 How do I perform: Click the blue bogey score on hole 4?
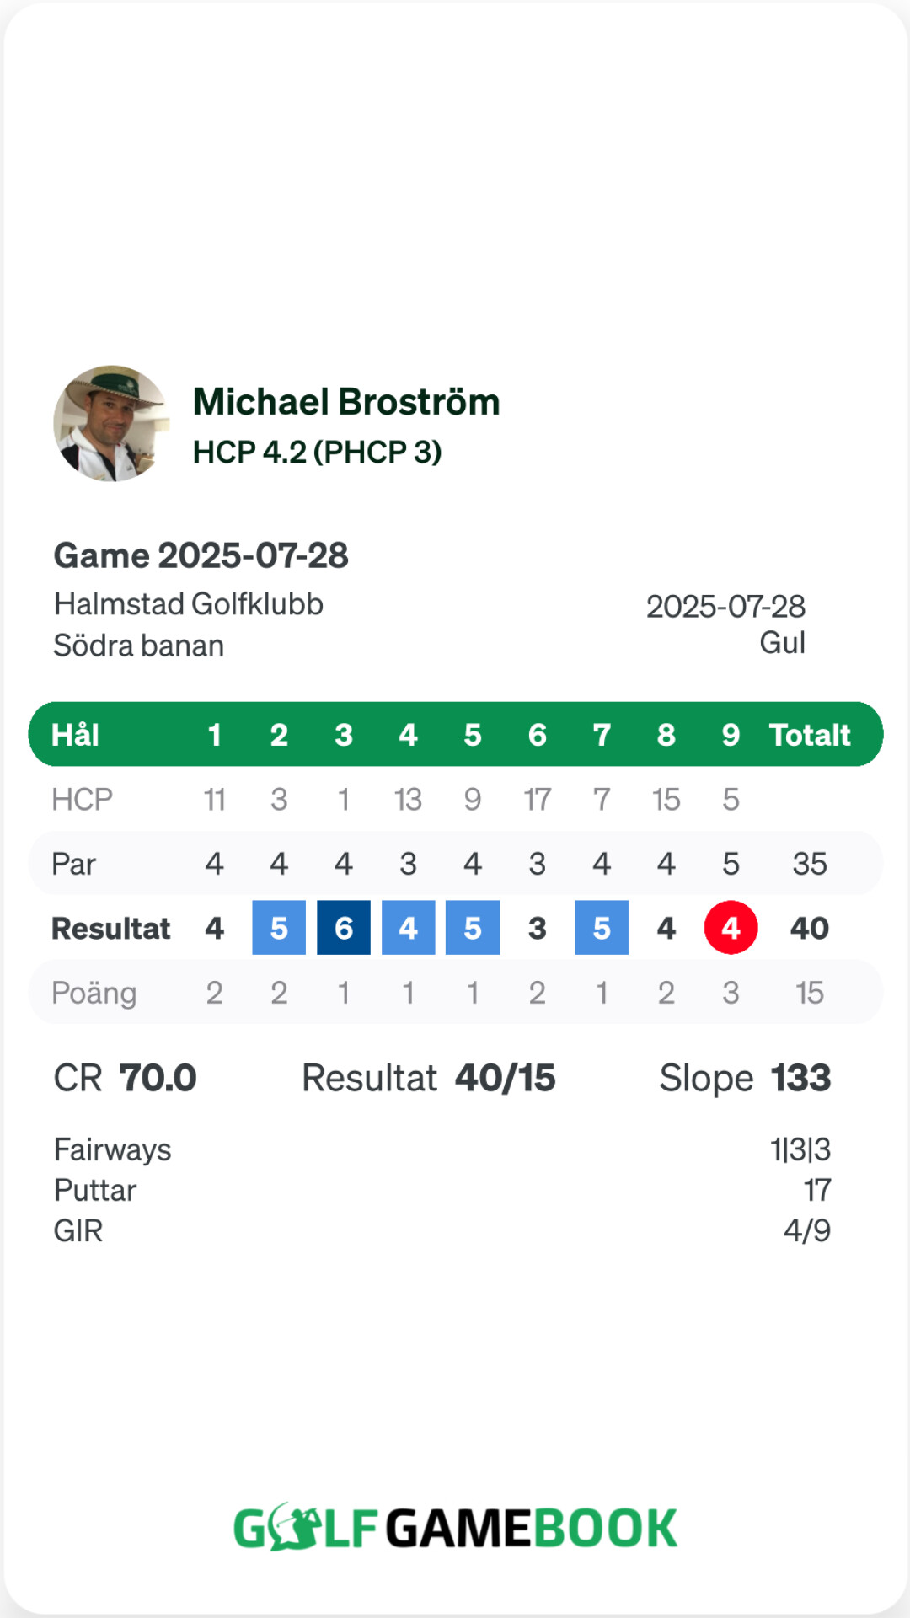(x=408, y=928)
